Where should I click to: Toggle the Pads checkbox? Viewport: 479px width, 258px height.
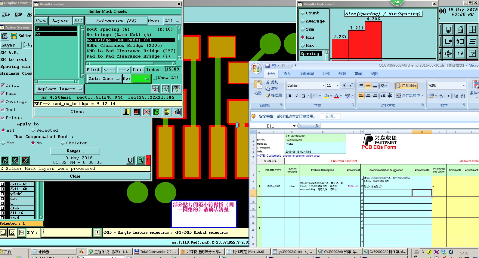3,94
